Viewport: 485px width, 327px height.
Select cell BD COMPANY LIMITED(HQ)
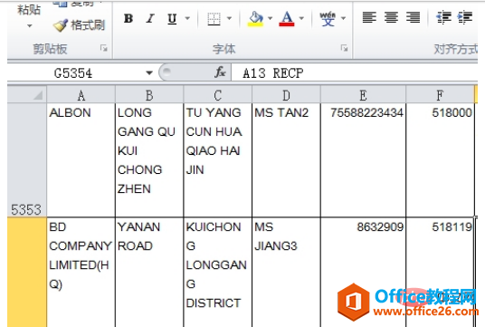coord(81,272)
